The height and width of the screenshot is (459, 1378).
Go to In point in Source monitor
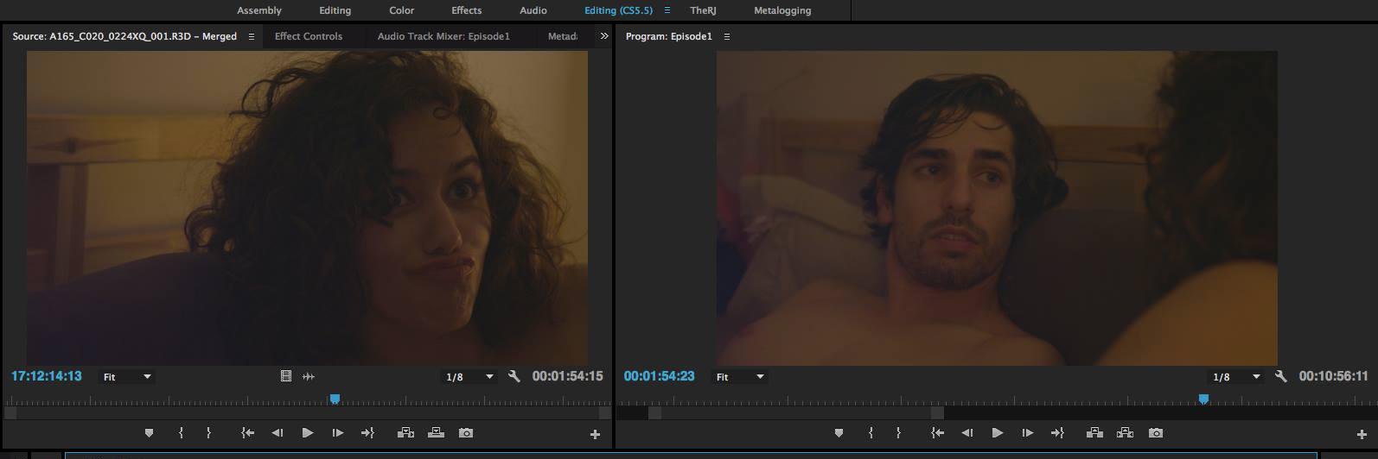[247, 433]
